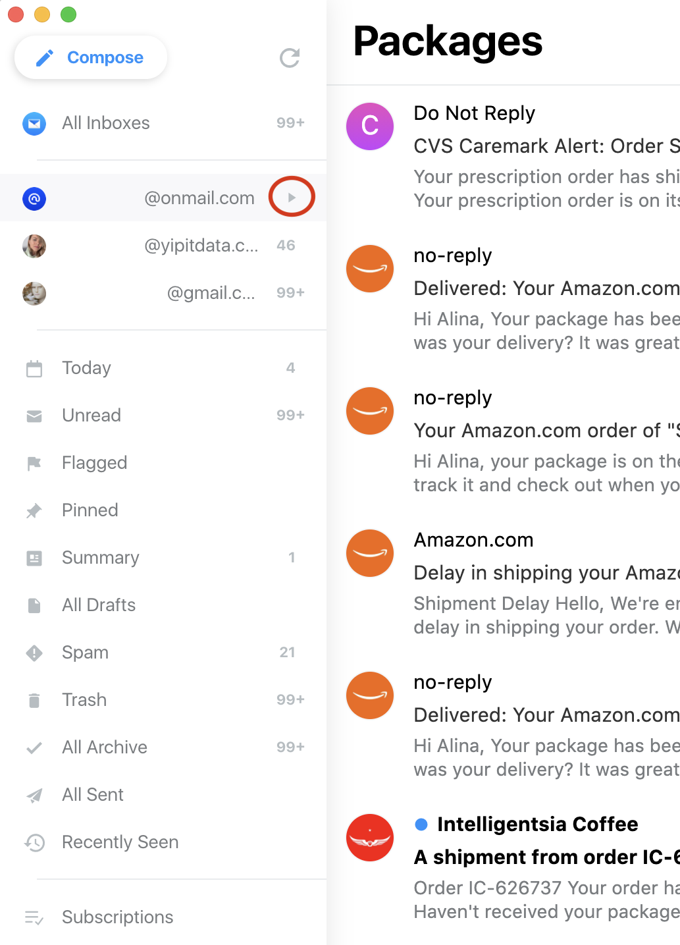Open Recently Seen history icon
The width and height of the screenshot is (680, 945).
(x=34, y=843)
